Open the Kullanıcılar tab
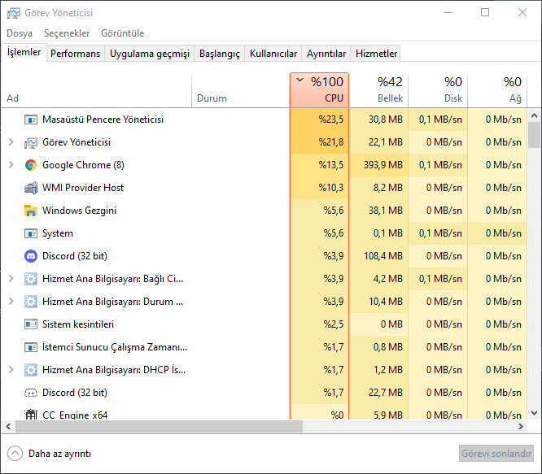Viewport: 542px width, 474px height. [x=273, y=54]
